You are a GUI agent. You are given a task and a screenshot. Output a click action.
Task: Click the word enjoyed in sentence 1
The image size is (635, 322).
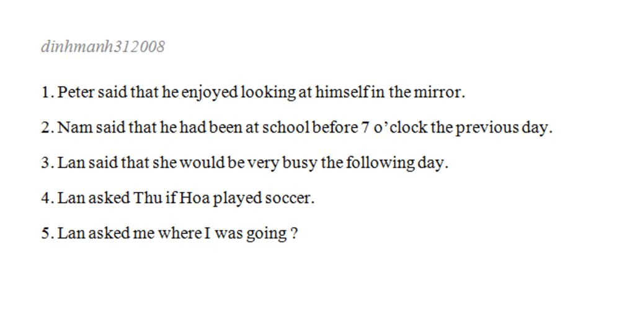pyautogui.click(x=209, y=93)
